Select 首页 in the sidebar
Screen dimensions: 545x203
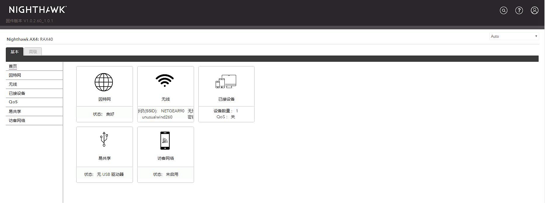(x=13, y=66)
